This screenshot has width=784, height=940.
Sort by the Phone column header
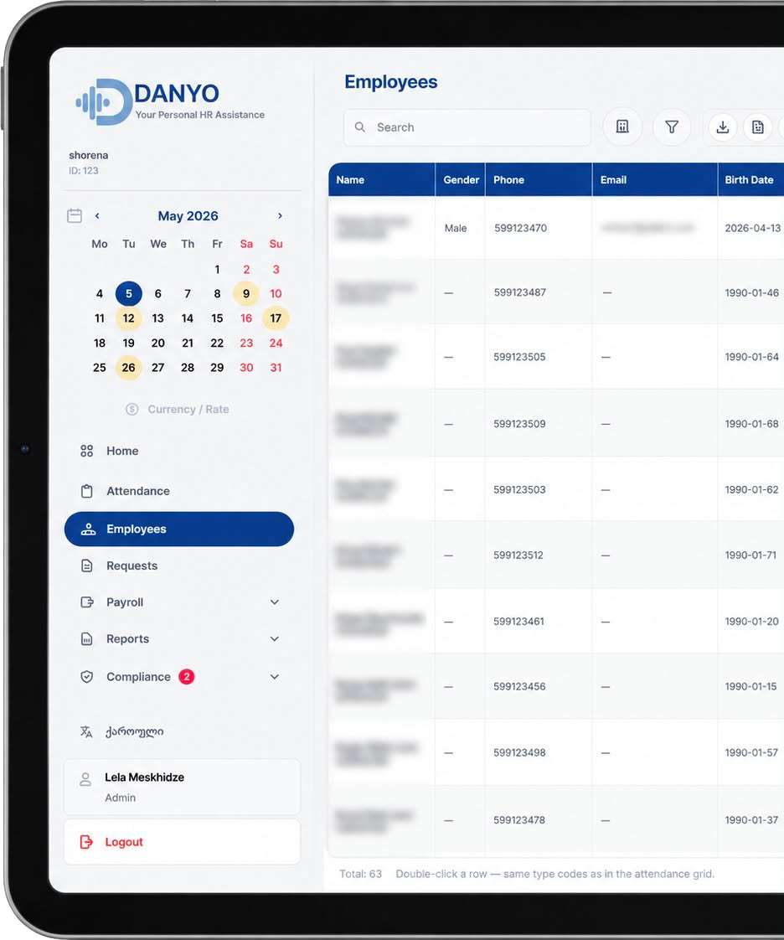click(539, 180)
